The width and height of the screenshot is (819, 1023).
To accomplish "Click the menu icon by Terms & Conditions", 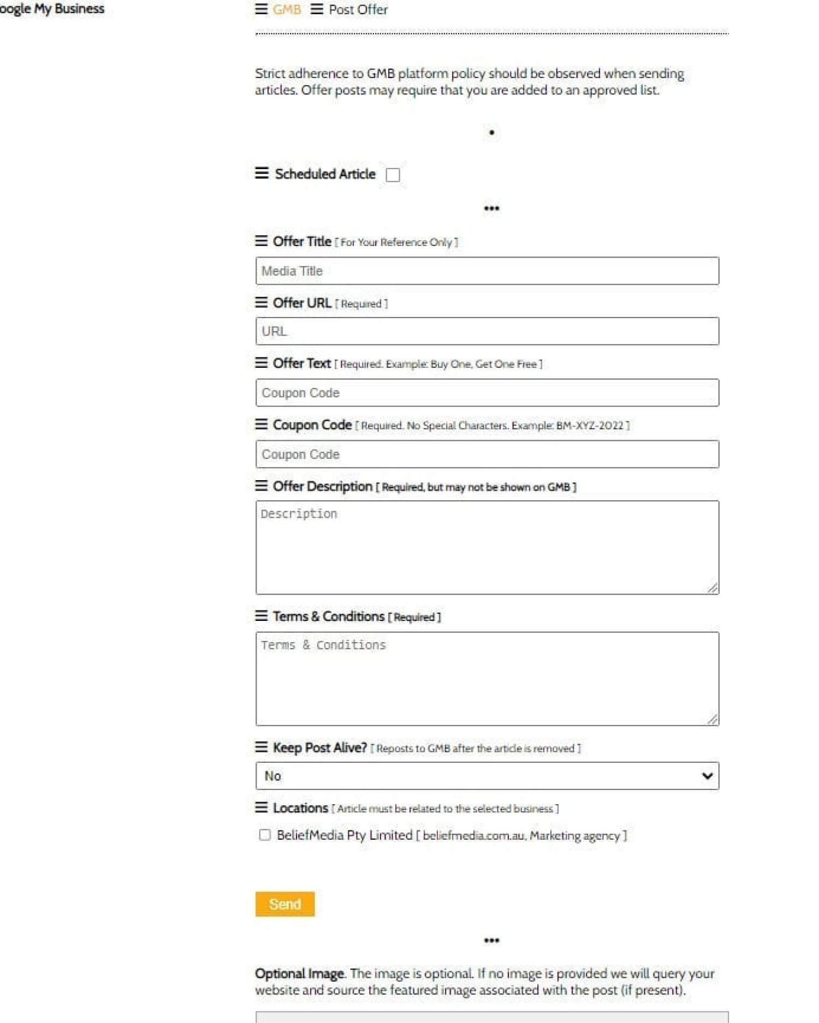I will [262, 615].
